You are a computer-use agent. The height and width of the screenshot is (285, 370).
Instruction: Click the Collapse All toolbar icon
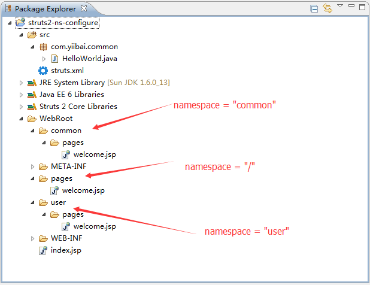point(314,8)
